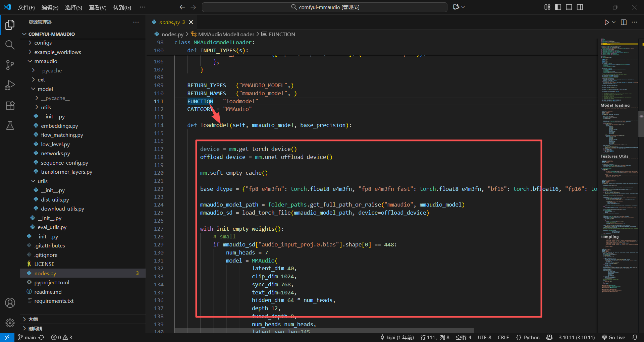The height and width of the screenshot is (342, 644).
Task: Open the 转到(G) menu
Action: 122,7
